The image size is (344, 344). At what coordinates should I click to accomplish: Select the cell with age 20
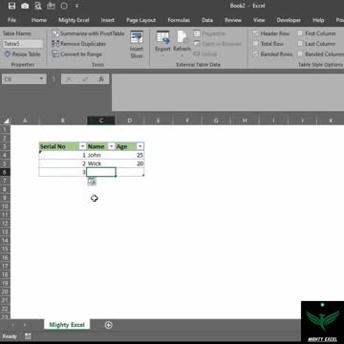pyautogui.click(x=130, y=163)
